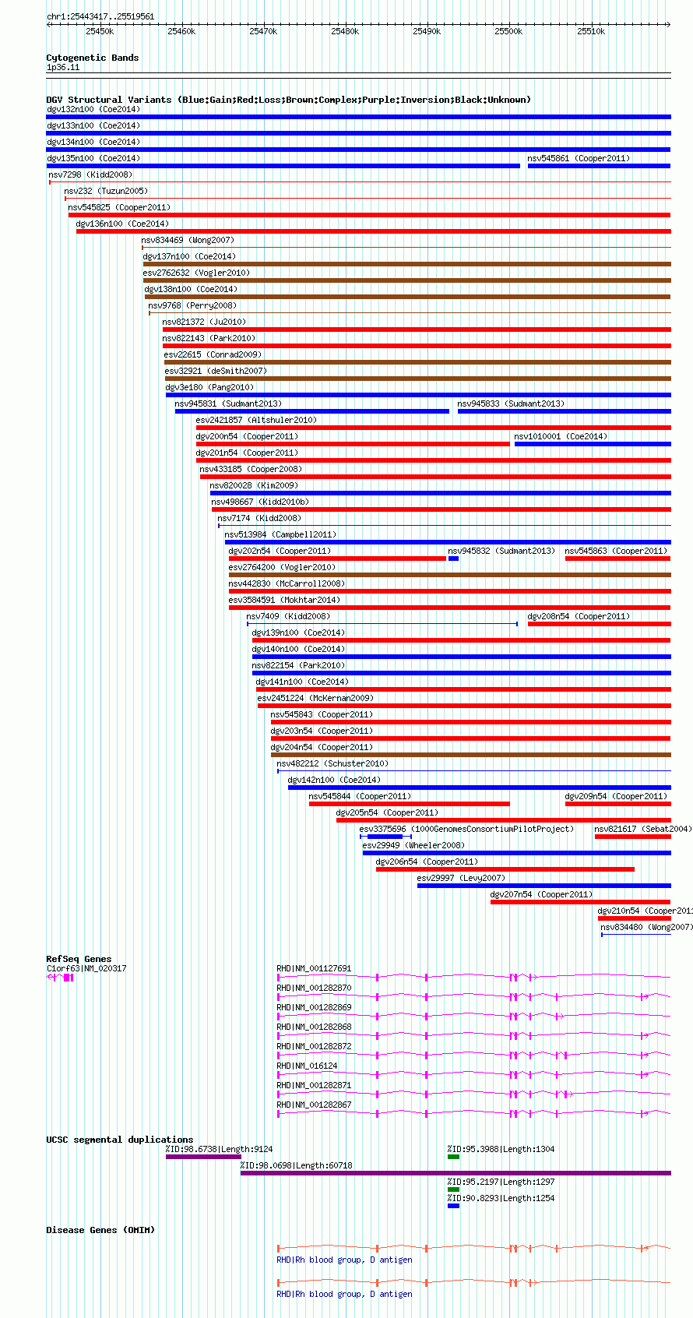Click the esv2451224 (McKernan2009) label
Screen dimensions: 693x1318
tap(315, 698)
